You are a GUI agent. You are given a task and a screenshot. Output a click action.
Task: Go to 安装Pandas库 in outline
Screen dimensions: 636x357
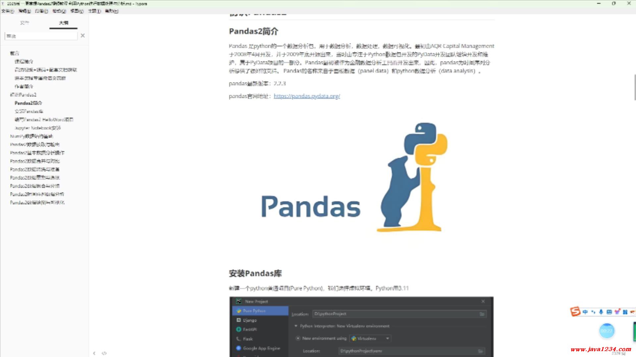(x=29, y=111)
